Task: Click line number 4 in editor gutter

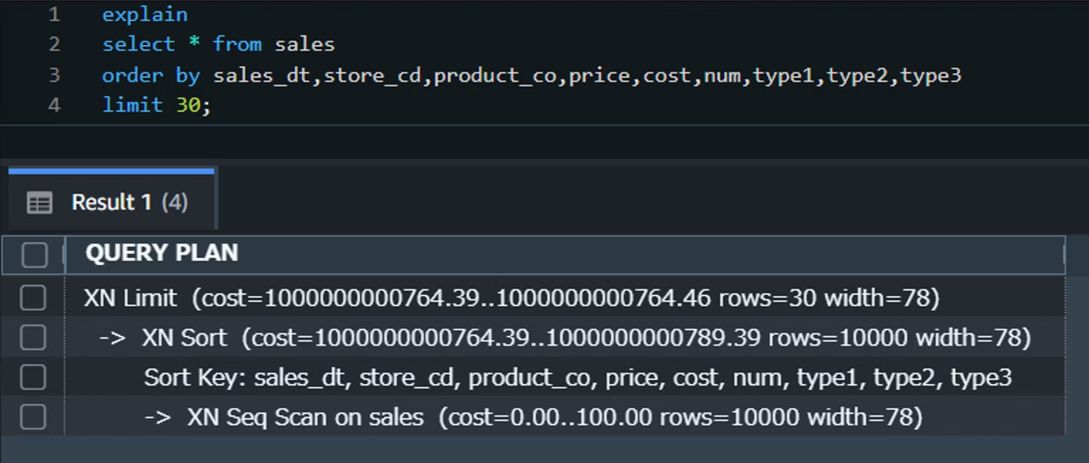Action: click(54, 105)
